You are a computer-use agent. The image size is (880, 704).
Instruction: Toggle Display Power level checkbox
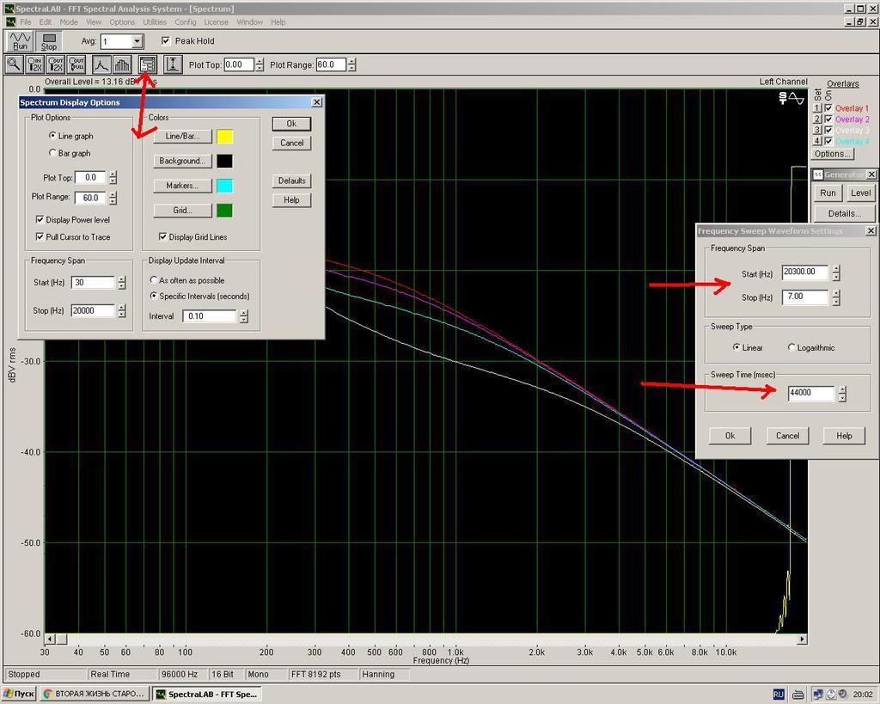point(40,219)
